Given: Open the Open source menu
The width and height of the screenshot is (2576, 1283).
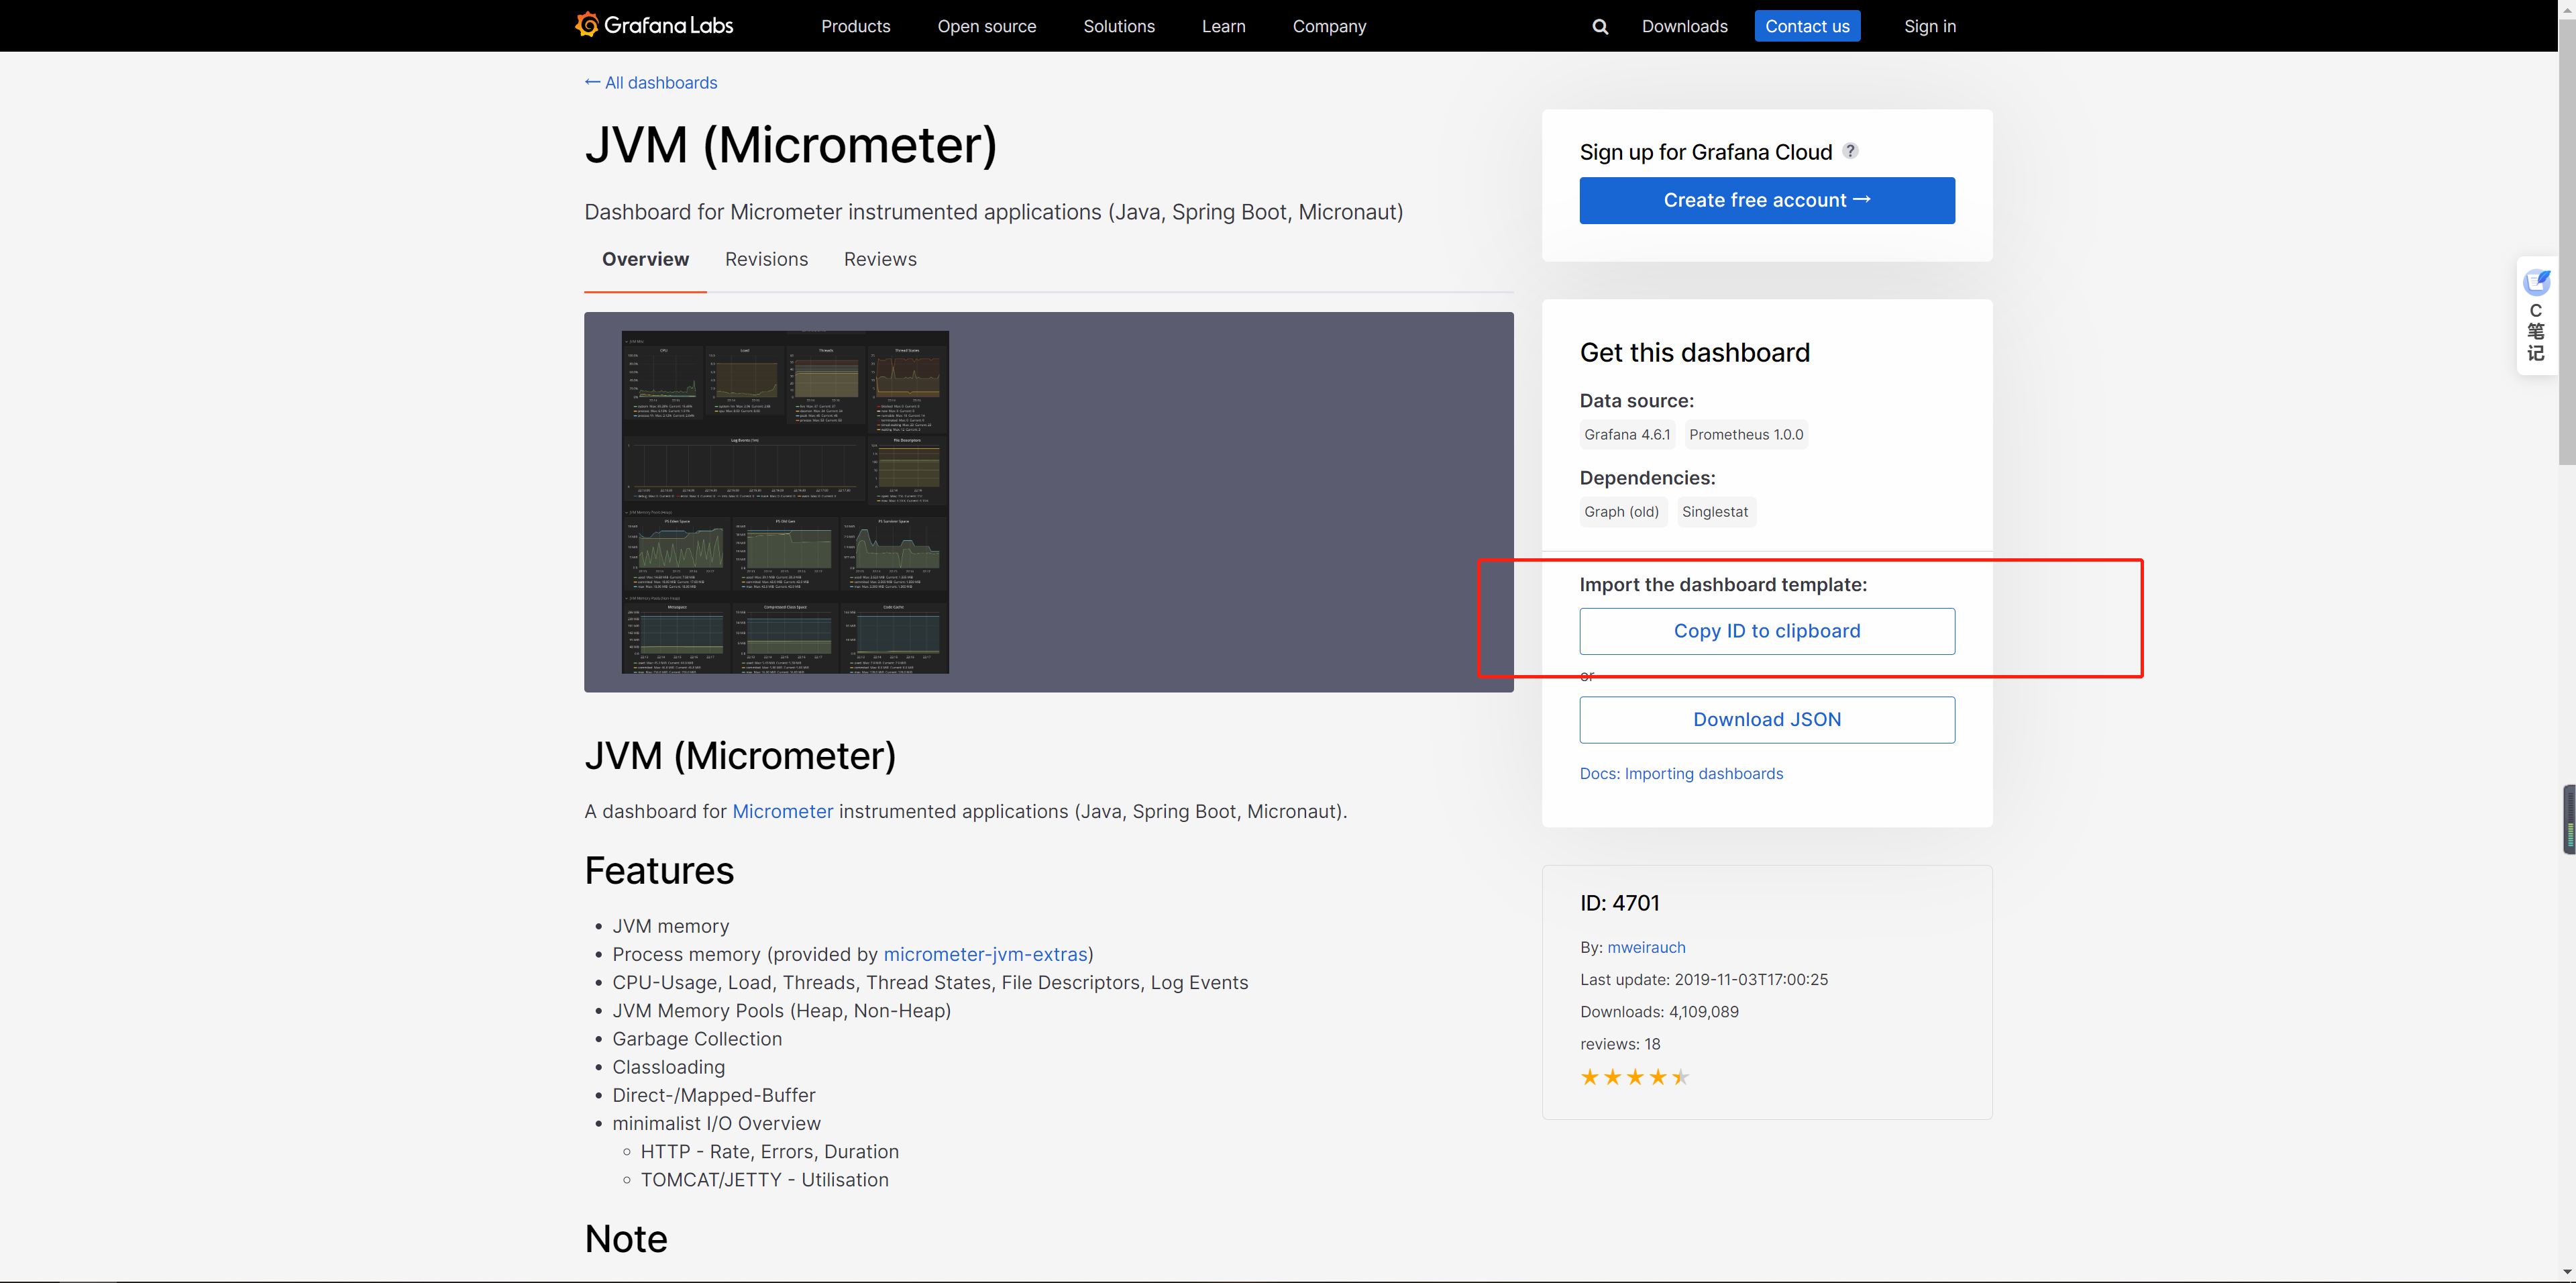Looking at the screenshot, I should 987,26.
